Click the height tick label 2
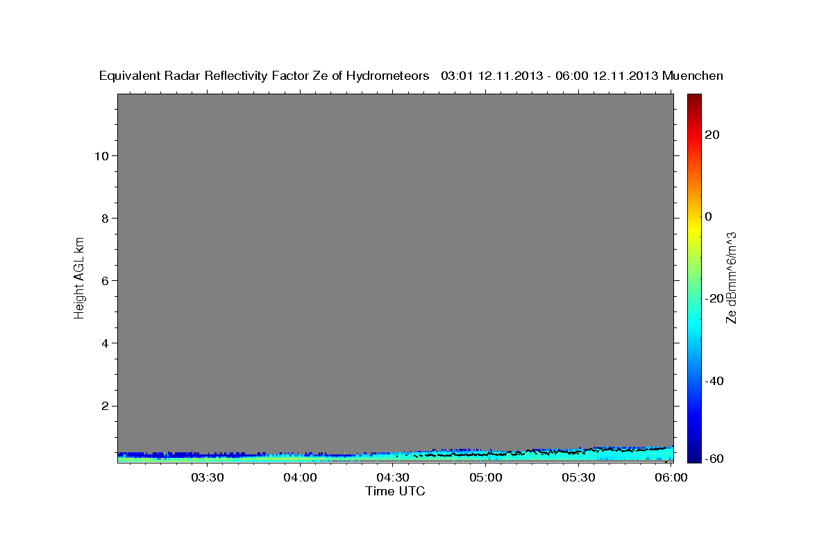833x555 pixels. (104, 406)
